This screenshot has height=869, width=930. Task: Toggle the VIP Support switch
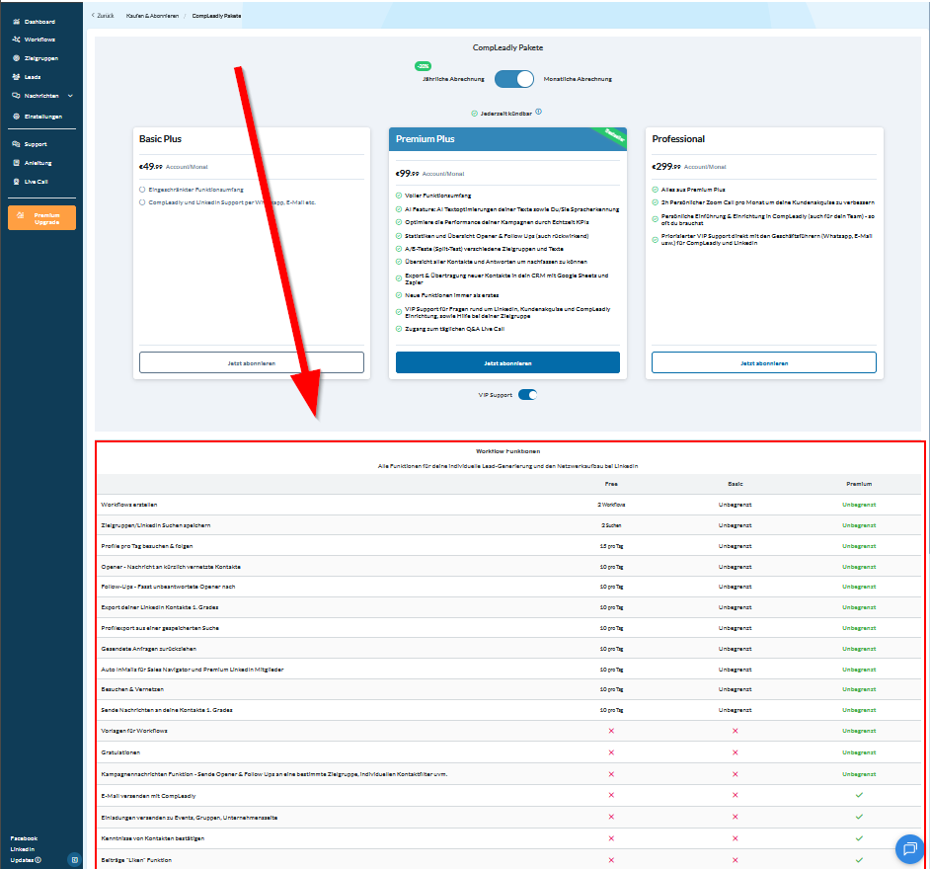(x=528, y=394)
